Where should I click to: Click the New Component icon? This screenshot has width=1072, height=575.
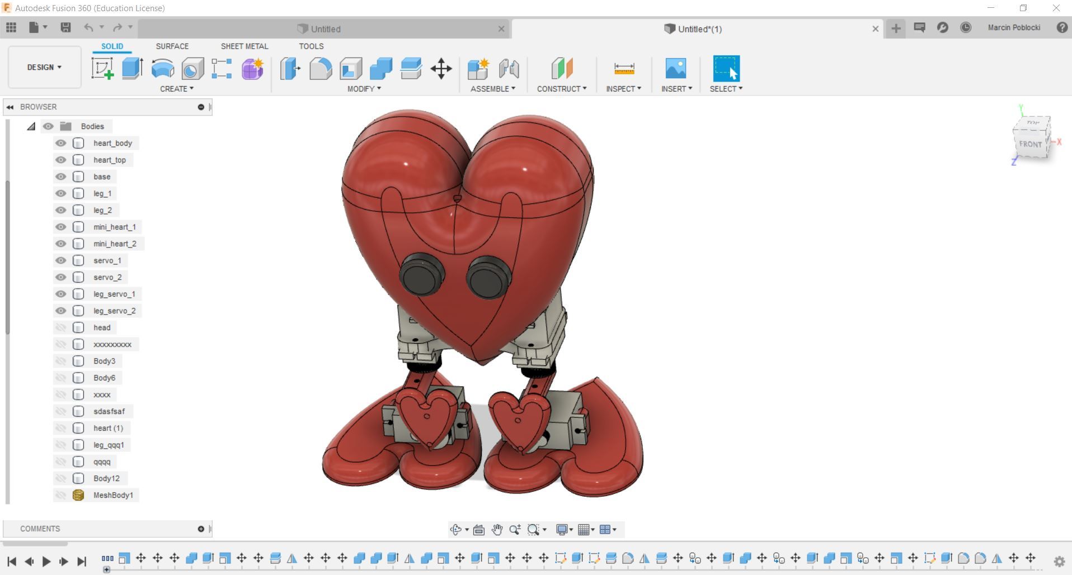[478, 69]
